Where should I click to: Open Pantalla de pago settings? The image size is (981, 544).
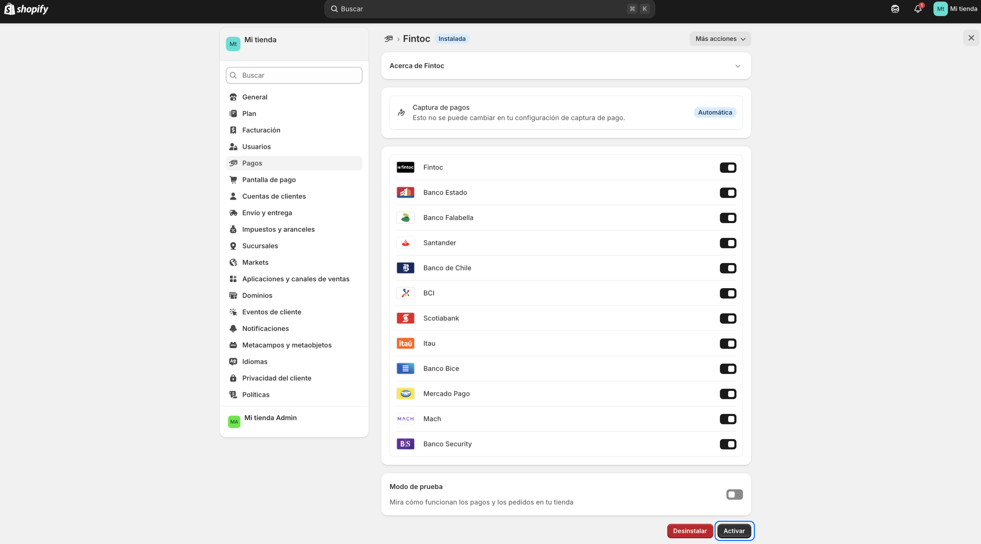[269, 180]
